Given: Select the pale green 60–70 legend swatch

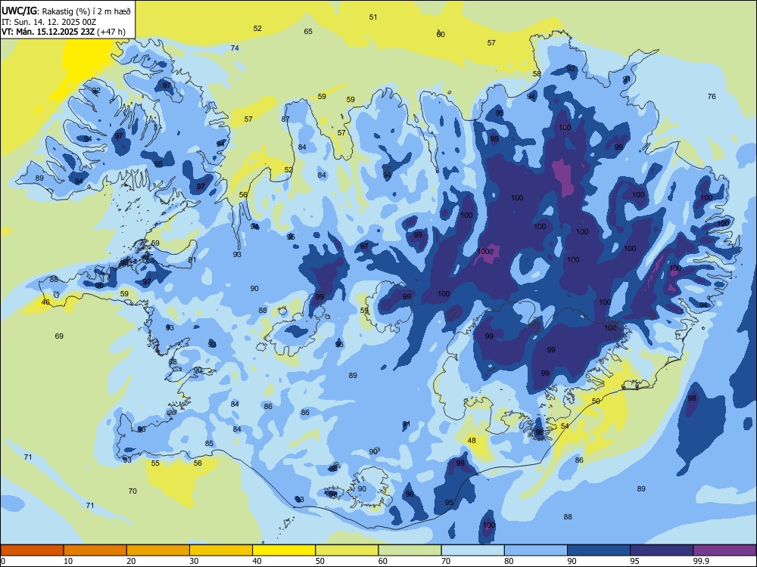Looking at the screenshot, I should [x=410, y=550].
